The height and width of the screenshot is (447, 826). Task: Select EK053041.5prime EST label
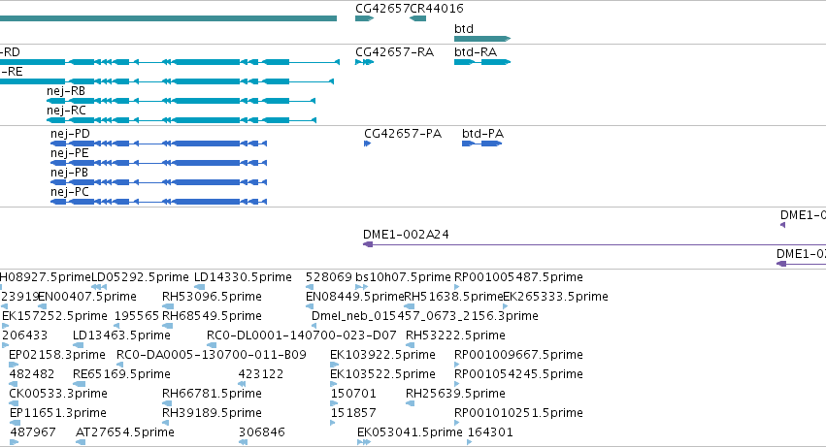click(410, 432)
